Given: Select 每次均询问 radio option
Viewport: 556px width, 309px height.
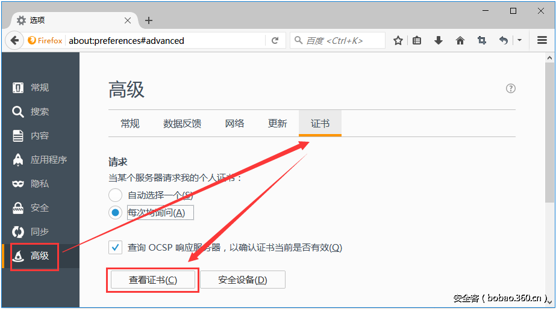Looking at the screenshot, I should click(x=115, y=213).
